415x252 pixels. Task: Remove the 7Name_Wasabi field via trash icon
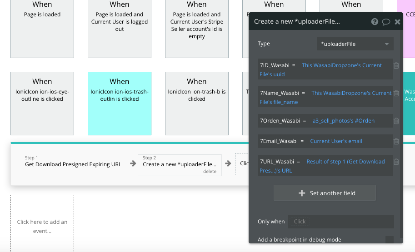click(x=396, y=93)
